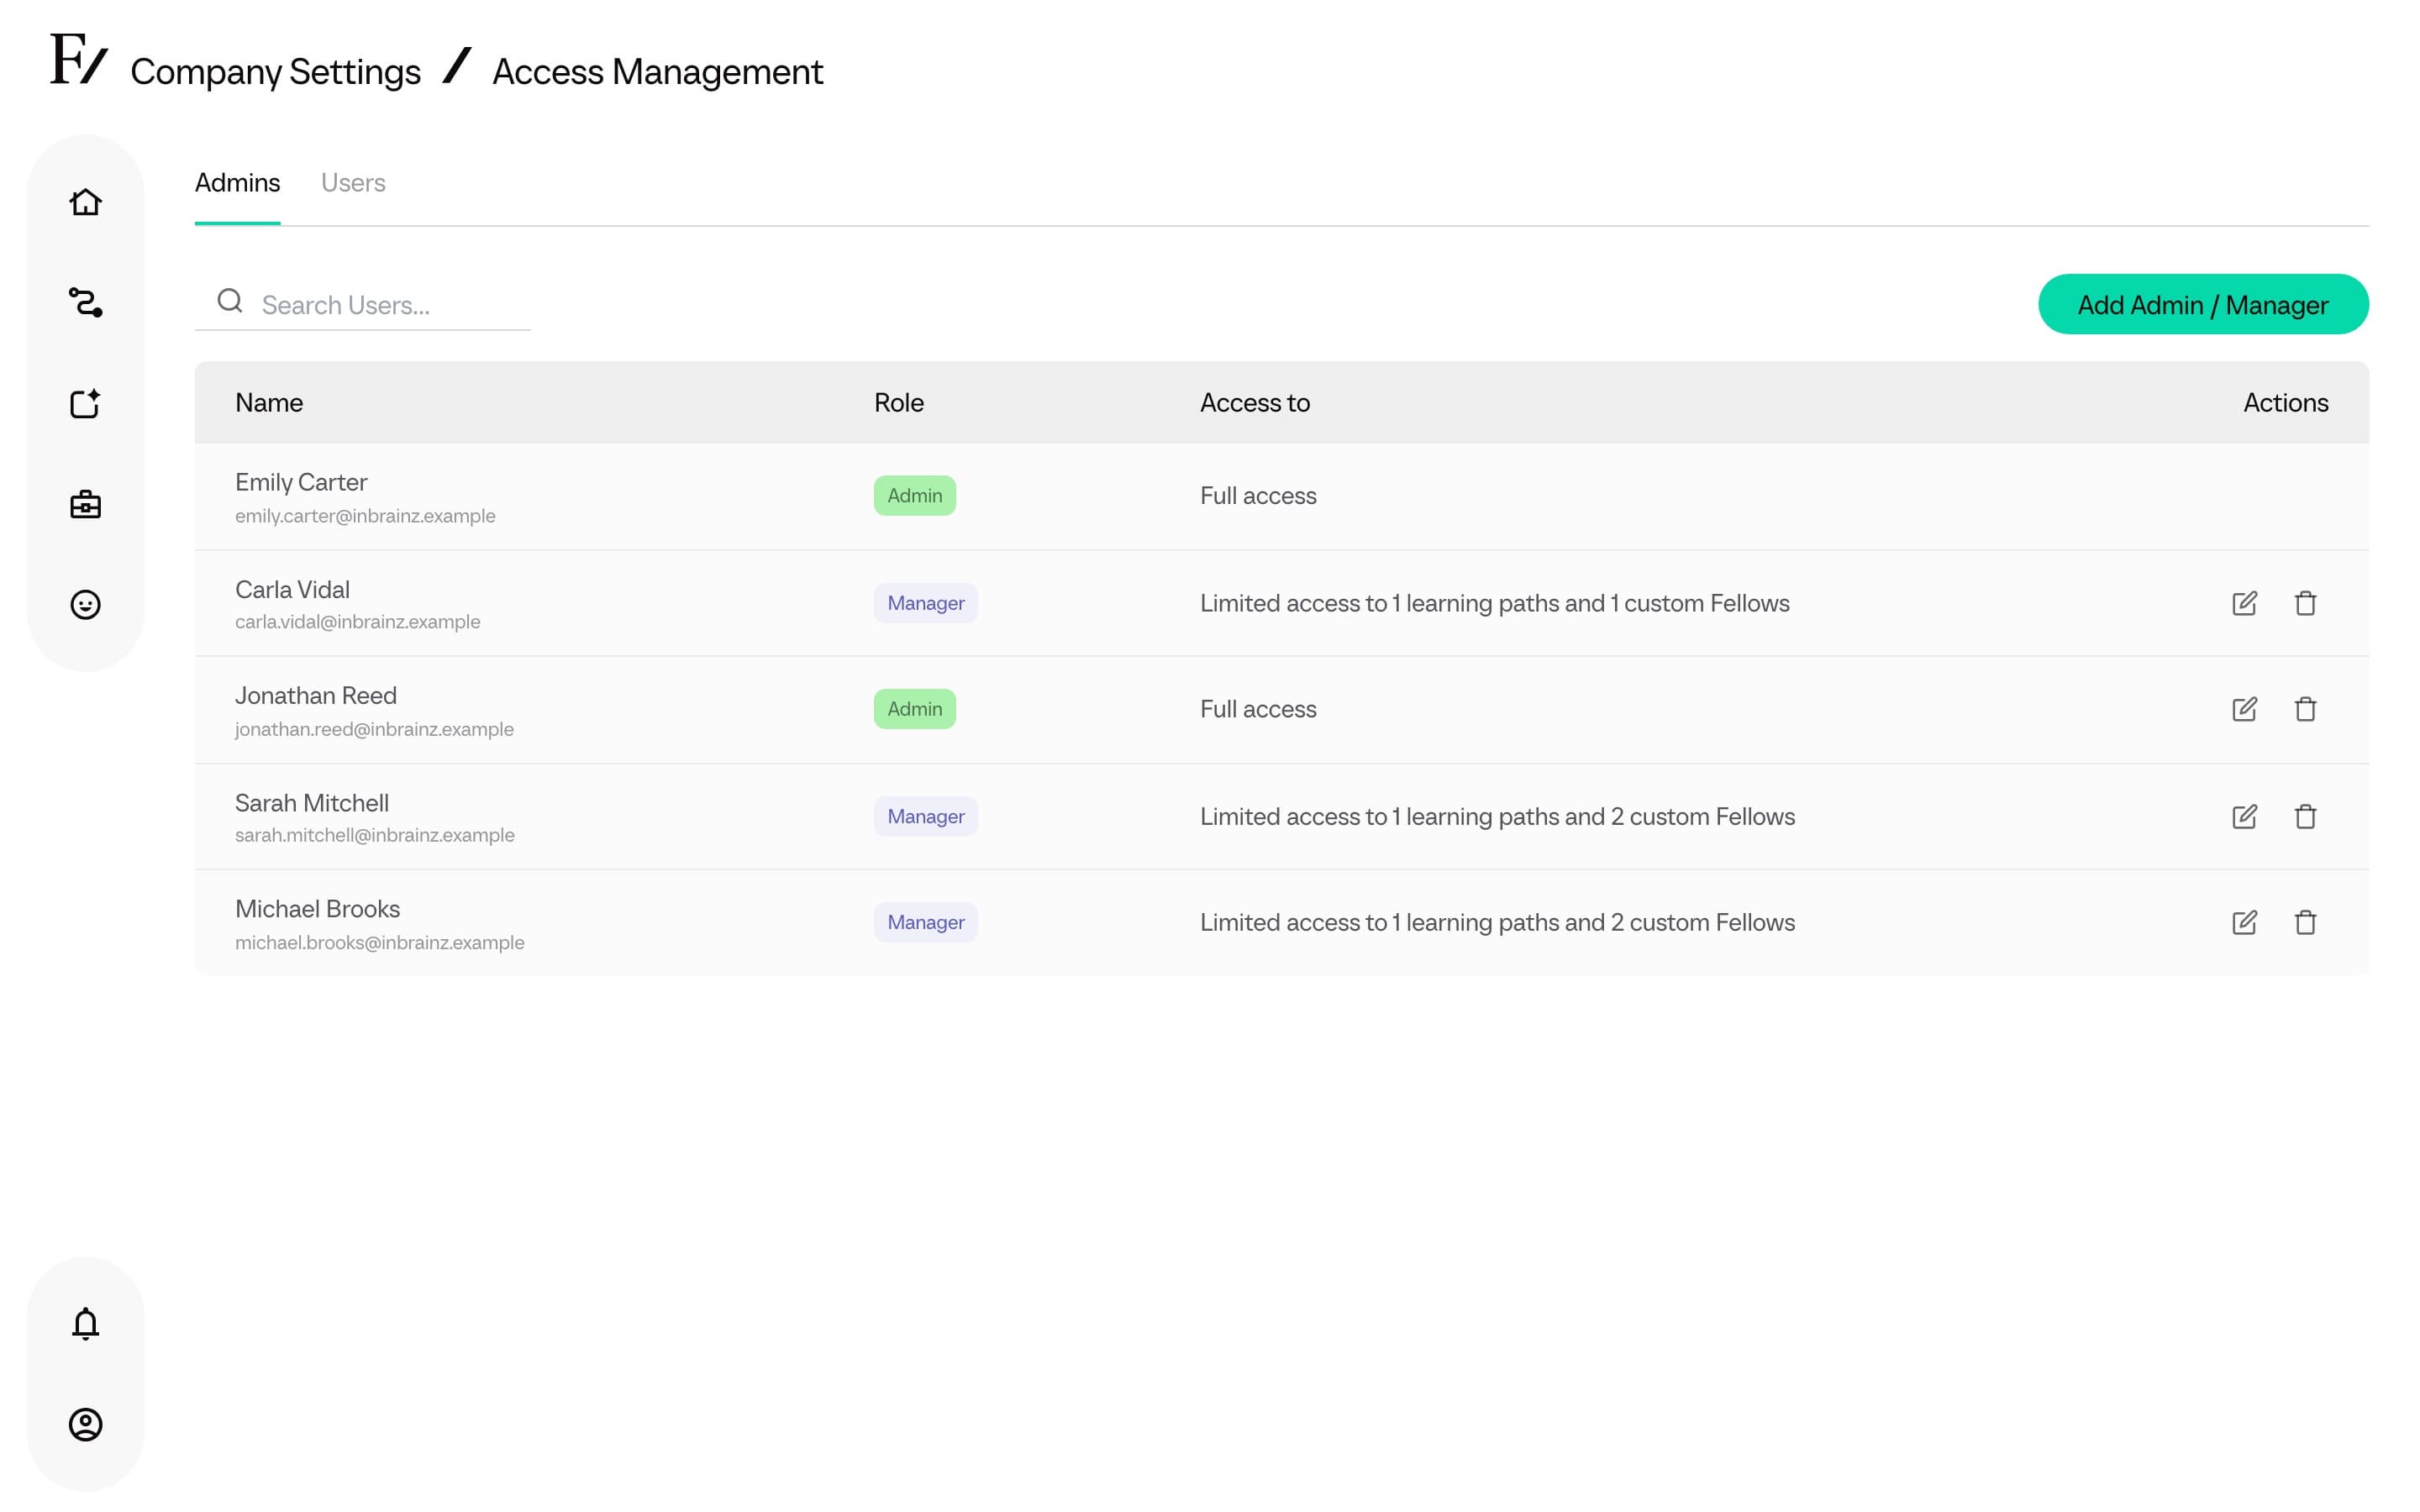Select Michael Brooks's name
Screen dimensions: 2420x1512
(317, 909)
